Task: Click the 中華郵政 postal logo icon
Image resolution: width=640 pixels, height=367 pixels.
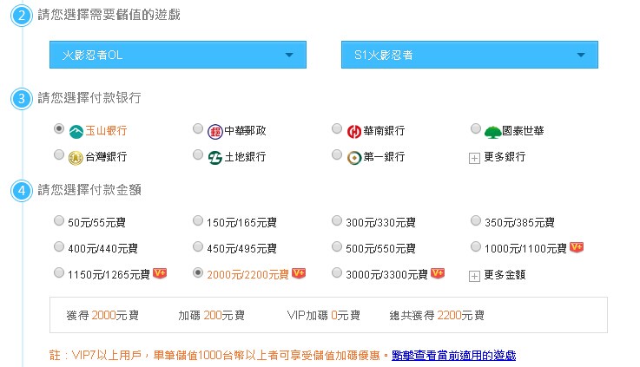Action: coord(215,132)
